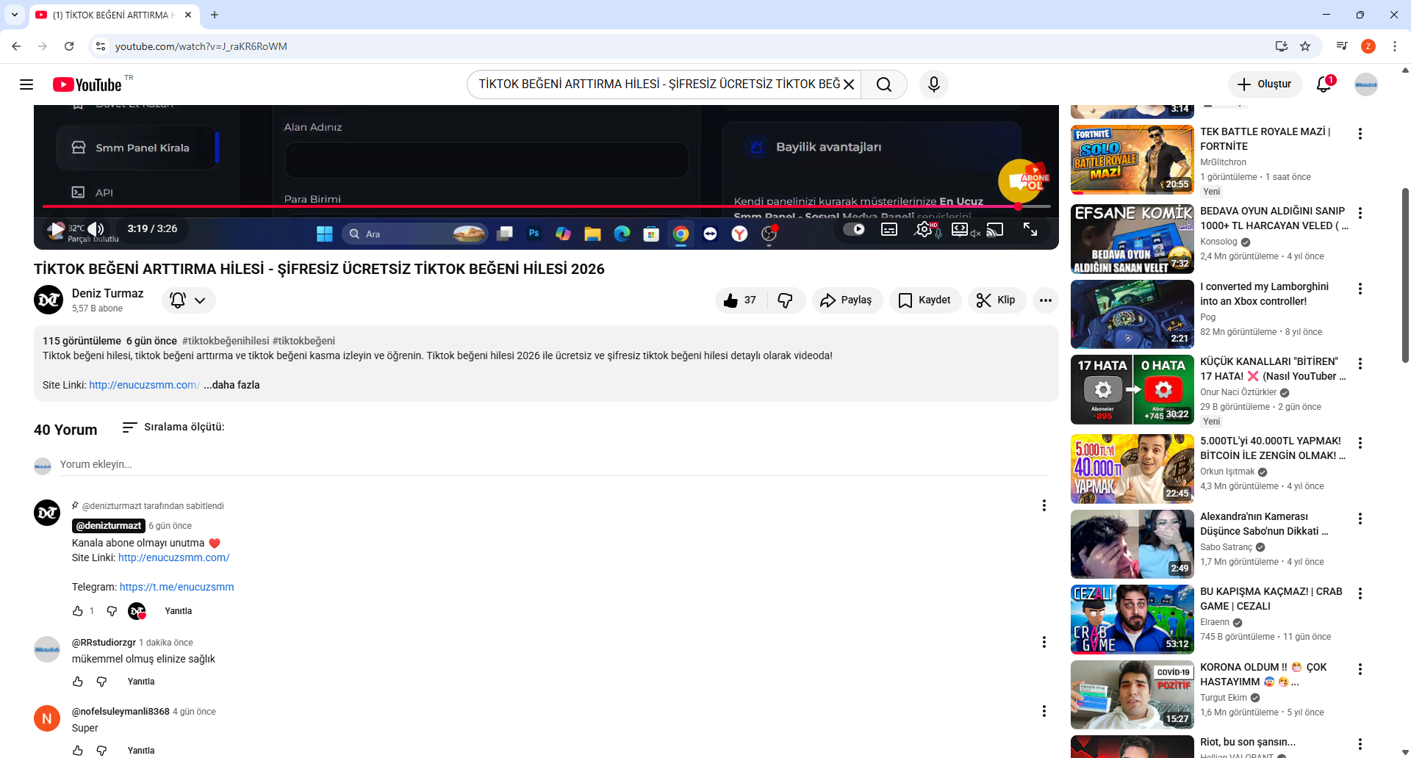The height and width of the screenshot is (758, 1411).
Task: Open the browser media controls icon
Action: point(1342,46)
